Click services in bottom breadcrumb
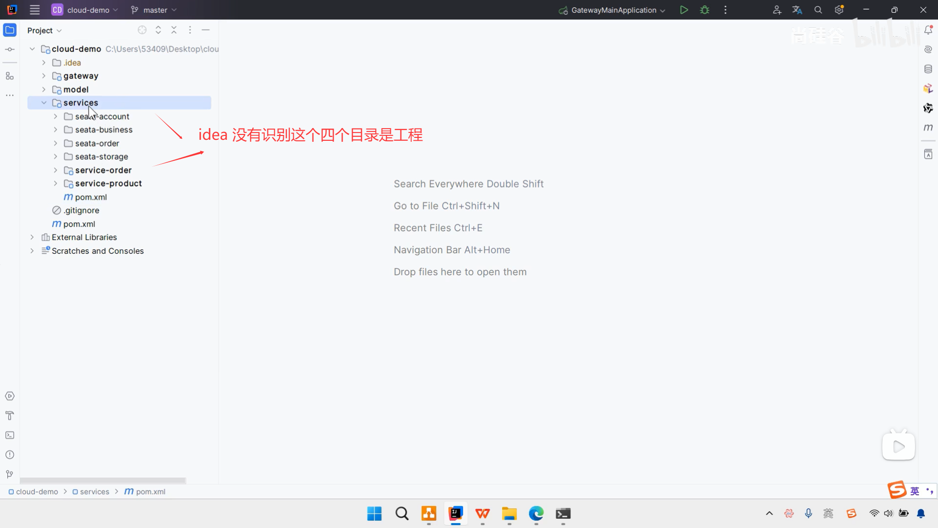The width and height of the screenshot is (938, 528). pyautogui.click(x=94, y=492)
